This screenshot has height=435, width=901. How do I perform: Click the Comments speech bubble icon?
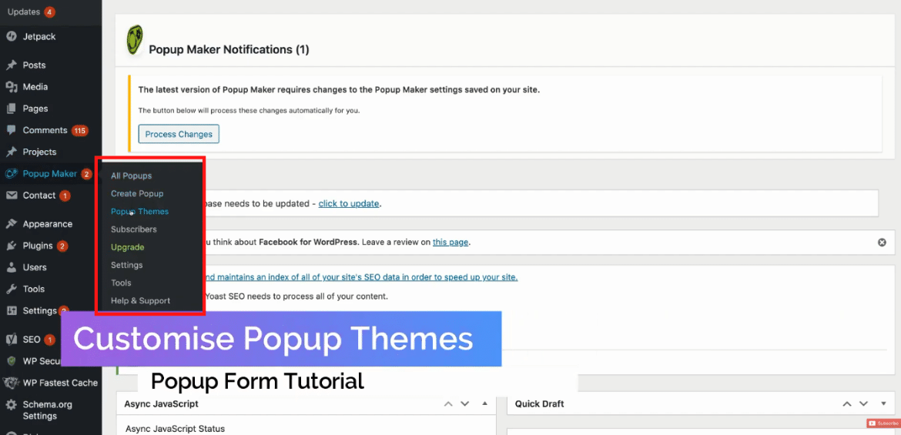[x=12, y=130]
